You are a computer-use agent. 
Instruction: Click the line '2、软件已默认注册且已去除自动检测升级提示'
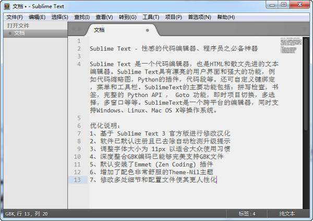click(x=160, y=141)
